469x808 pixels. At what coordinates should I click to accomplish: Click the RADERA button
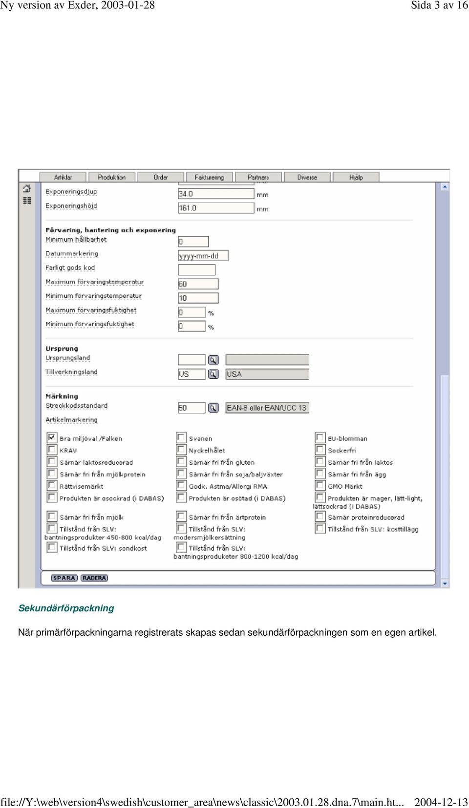94,578
